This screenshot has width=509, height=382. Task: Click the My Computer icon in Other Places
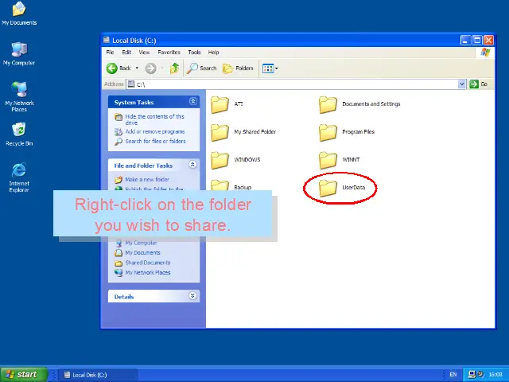pyautogui.click(x=119, y=243)
